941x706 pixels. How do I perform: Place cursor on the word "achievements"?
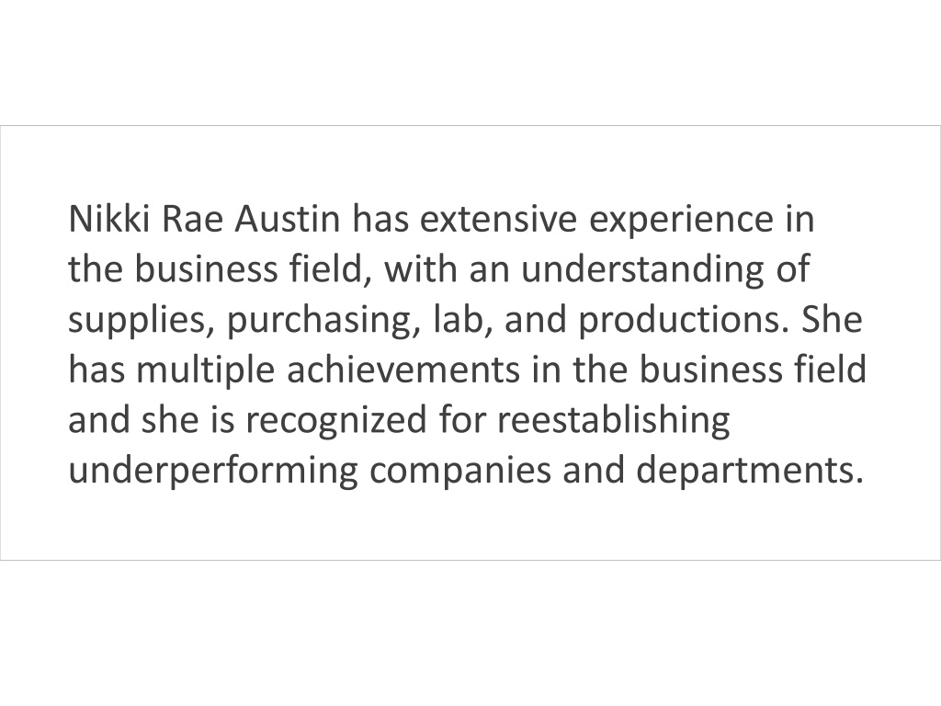403,370
